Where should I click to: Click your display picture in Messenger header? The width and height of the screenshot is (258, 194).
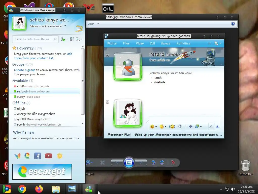19,23
